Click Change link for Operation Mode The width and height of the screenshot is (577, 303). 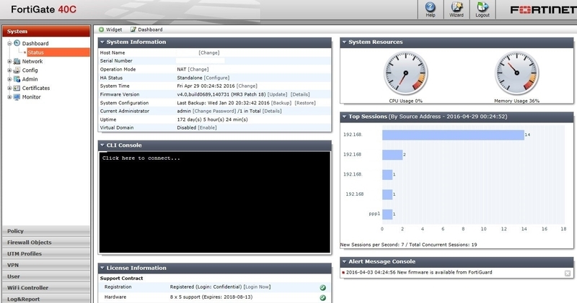[x=198, y=69]
